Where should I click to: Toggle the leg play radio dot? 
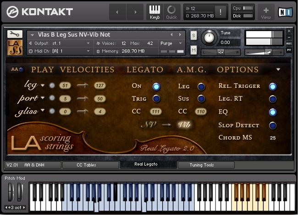tap(52, 86)
